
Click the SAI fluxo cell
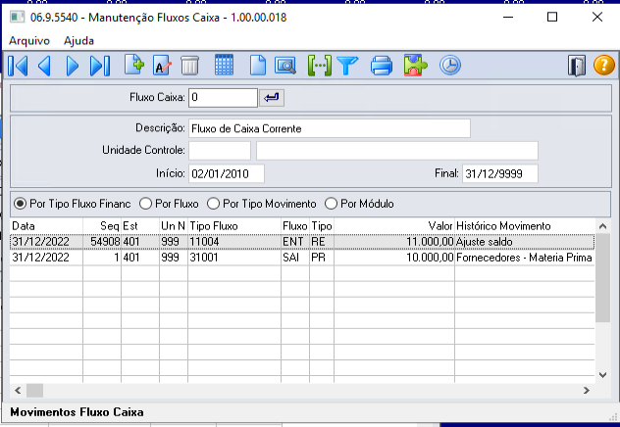[295, 258]
